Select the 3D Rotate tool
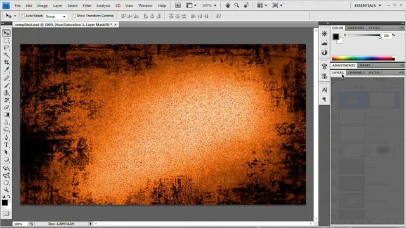This screenshot has width=406, height=228. pyautogui.click(x=6, y=168)
